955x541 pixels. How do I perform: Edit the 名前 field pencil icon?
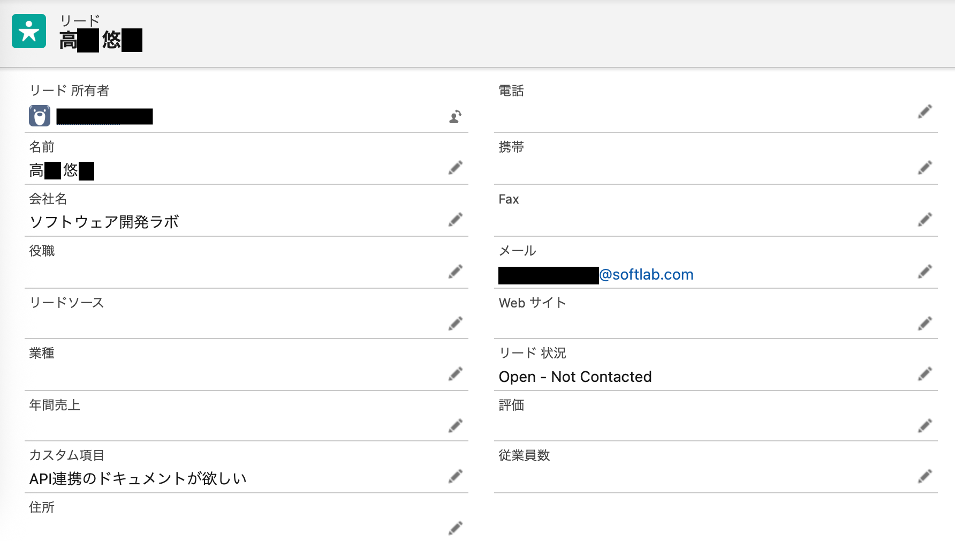[x=456, y=168]
